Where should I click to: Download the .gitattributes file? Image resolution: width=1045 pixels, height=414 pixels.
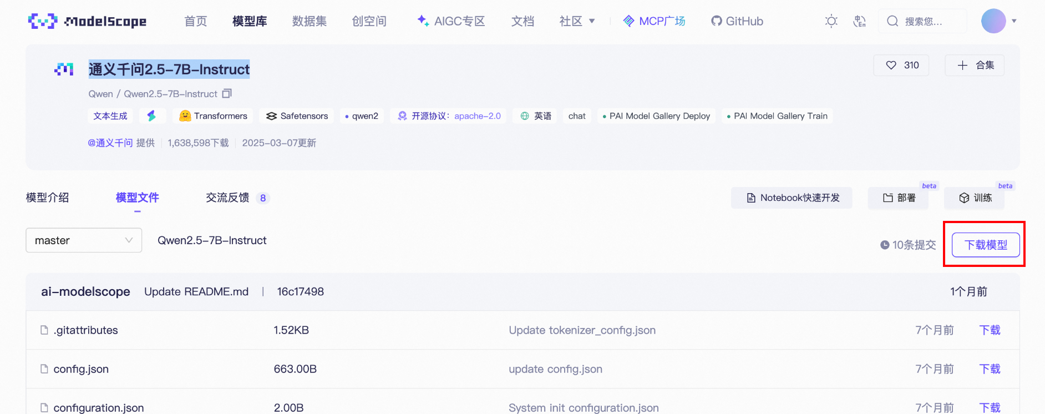(990, 330)
